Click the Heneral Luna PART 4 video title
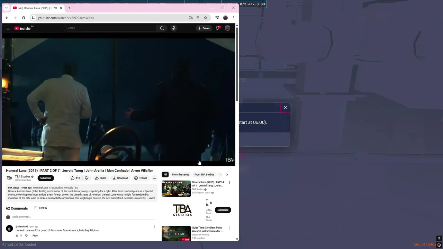The height and width of the screenshot is (249, 443). click(208, 184)
